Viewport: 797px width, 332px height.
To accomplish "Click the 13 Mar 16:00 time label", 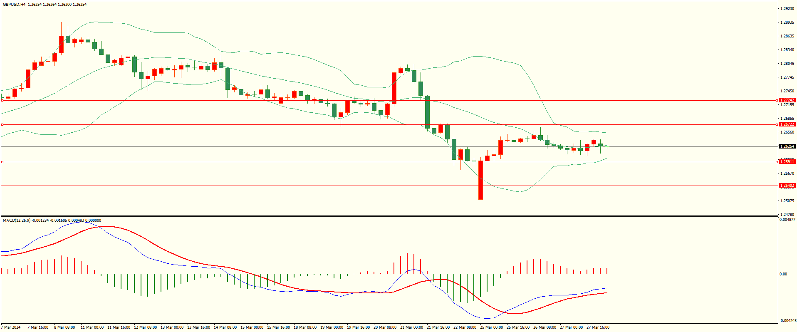I will pos(198,327).
